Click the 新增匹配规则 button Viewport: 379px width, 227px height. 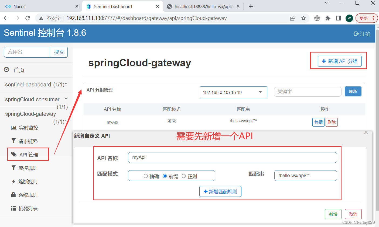click(x=220, y=191)
